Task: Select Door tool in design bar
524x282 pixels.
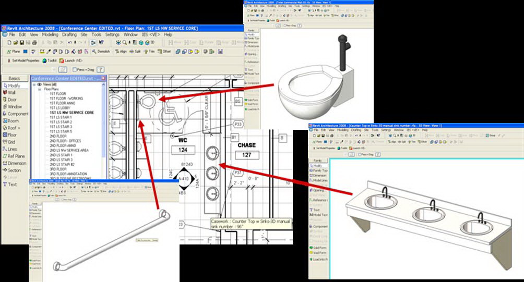Action: (x=10, y=100)
